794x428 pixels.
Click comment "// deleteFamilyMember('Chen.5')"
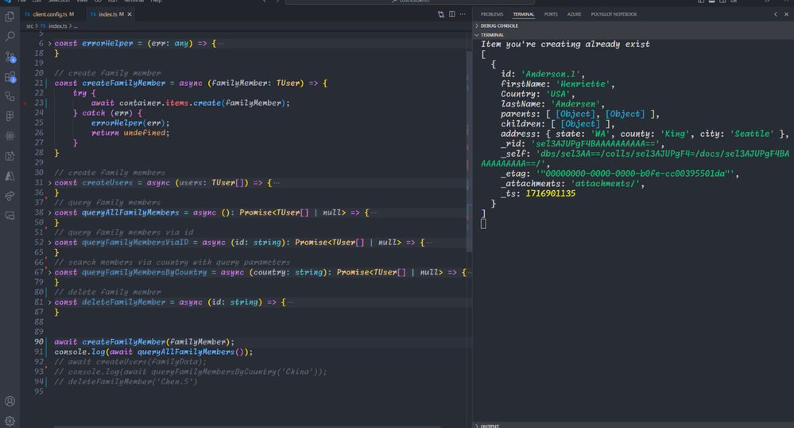126,382
